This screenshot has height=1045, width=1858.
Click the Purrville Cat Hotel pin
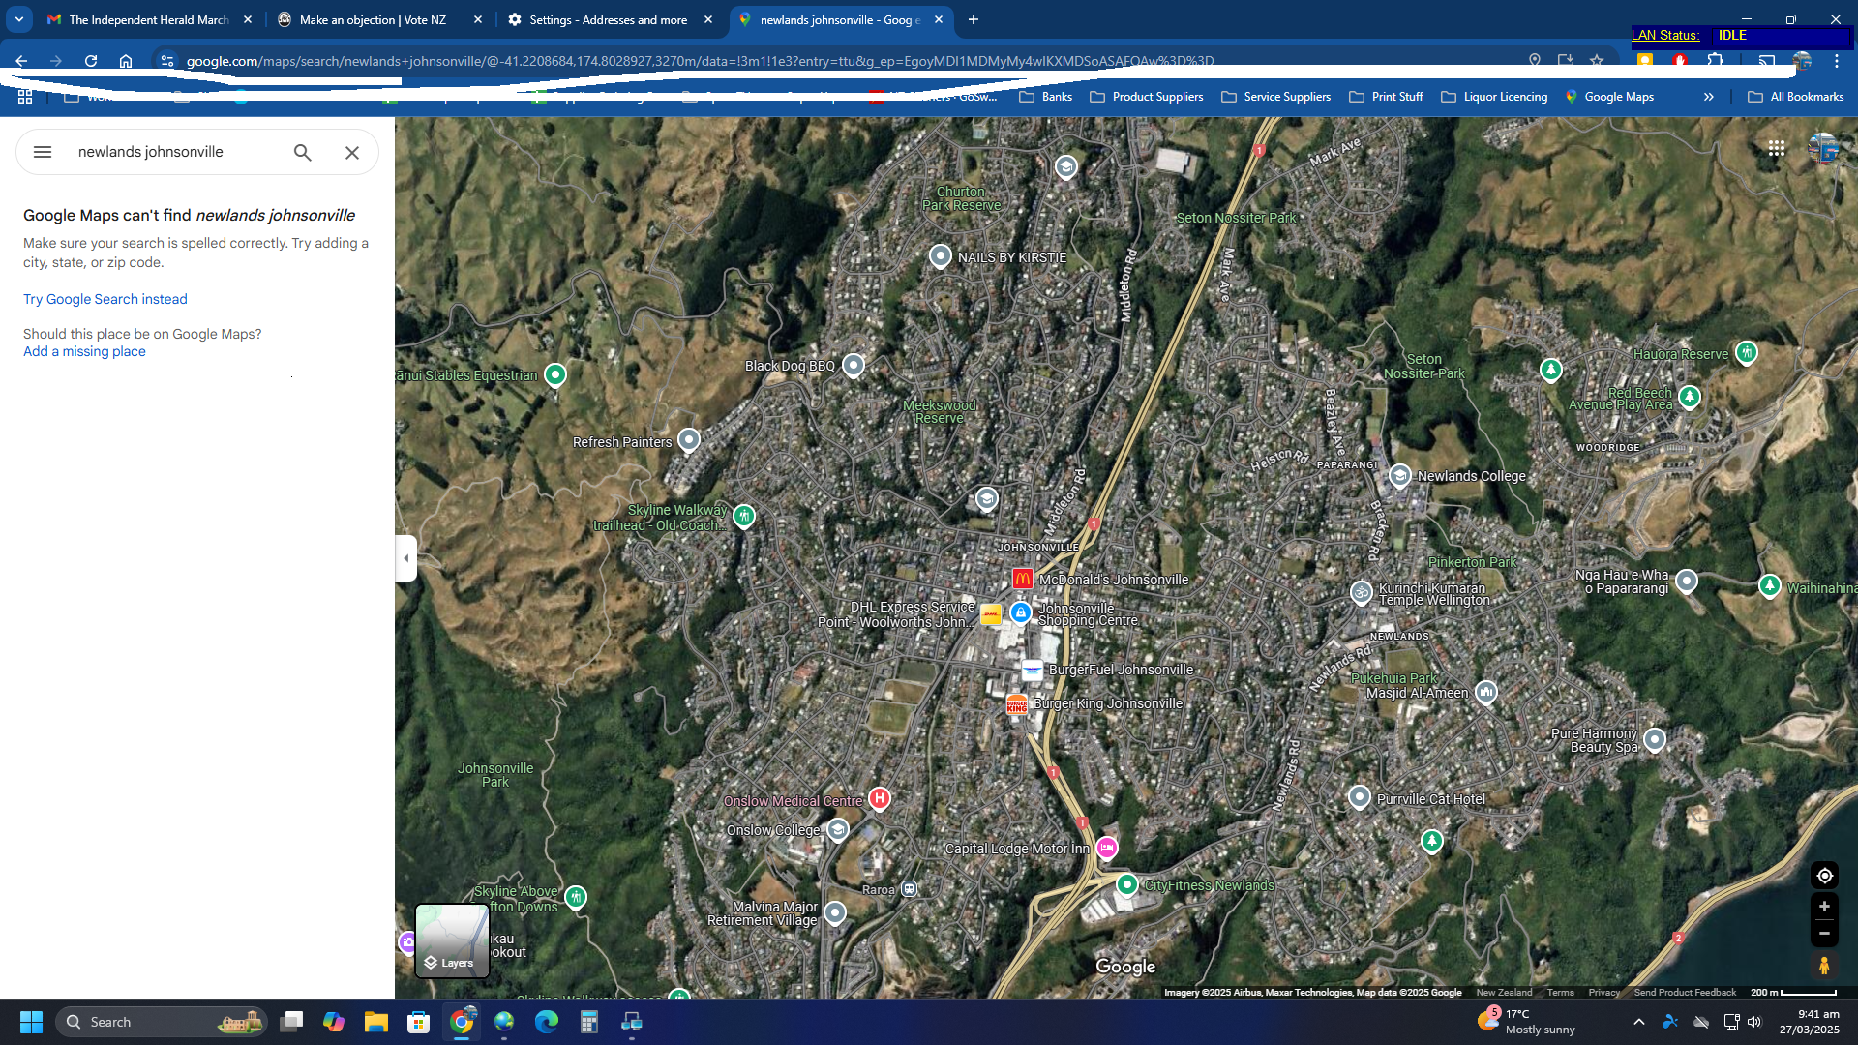tap(1360, 797)
